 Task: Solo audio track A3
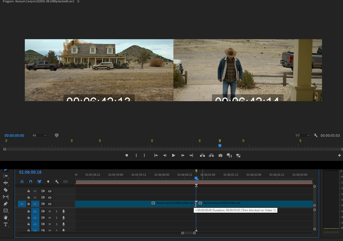click(57, 224)
